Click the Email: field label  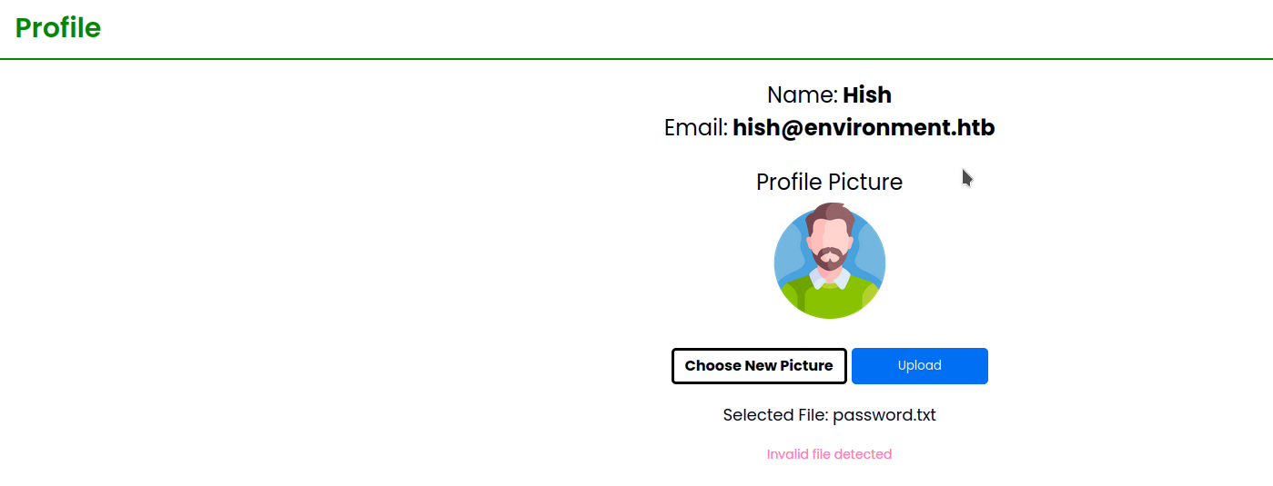point(695,128)
